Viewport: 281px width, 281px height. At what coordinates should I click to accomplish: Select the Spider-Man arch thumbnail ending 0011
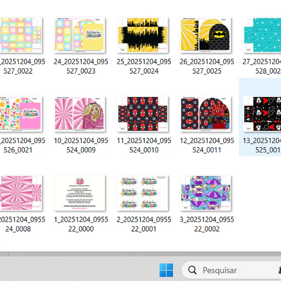[x=206, y=114]
